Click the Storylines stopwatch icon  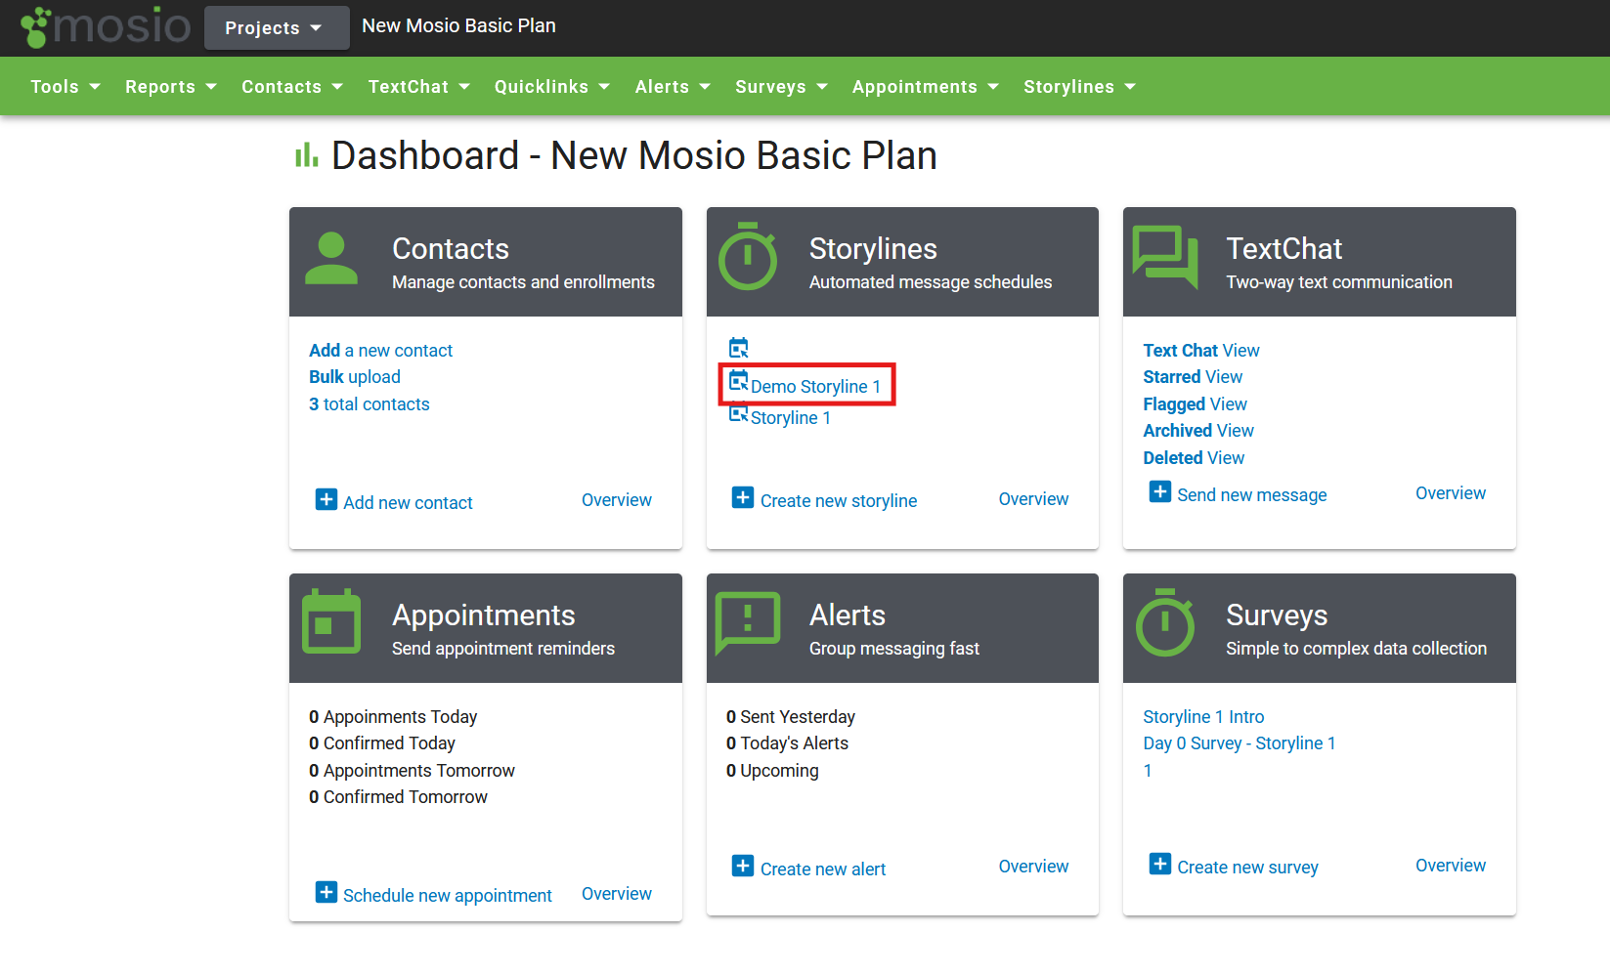click(748, 256)
